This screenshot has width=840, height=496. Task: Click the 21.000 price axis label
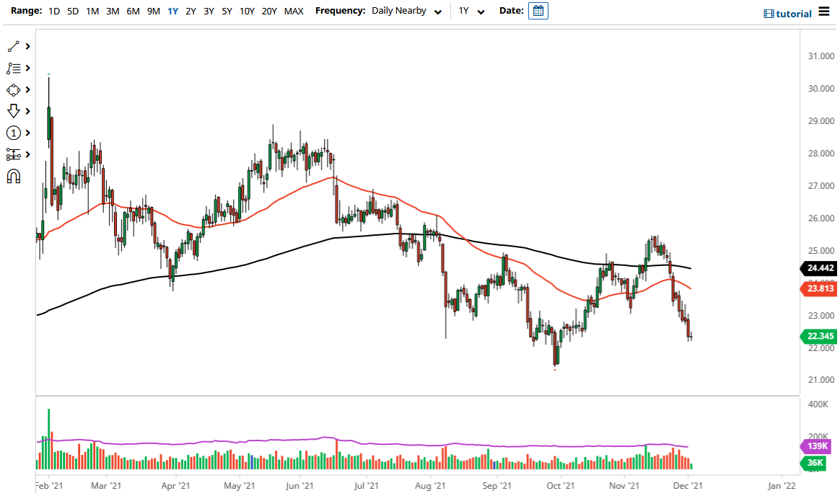821,379
